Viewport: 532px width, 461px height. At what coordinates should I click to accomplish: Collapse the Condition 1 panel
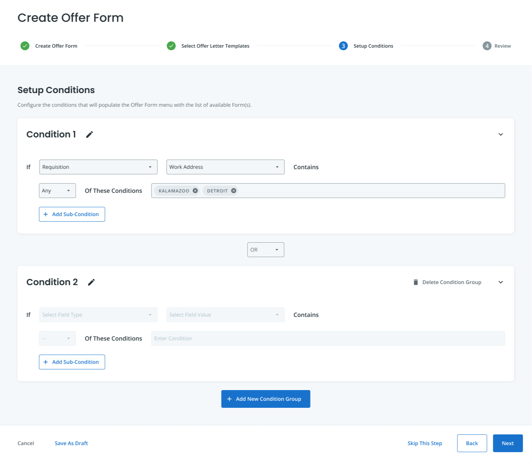coord(501,134)
